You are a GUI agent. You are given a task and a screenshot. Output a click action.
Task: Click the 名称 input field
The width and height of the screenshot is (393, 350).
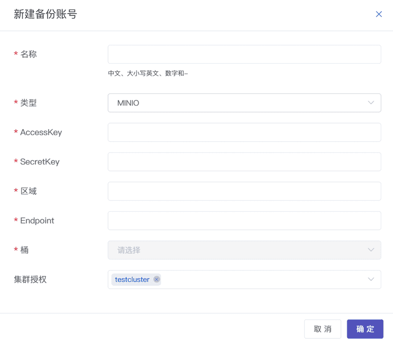244,55
